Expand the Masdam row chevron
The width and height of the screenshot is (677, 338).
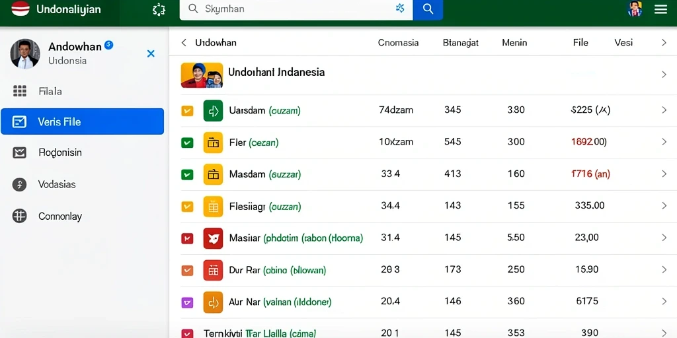pyautogui.click(x=664, y=174)
